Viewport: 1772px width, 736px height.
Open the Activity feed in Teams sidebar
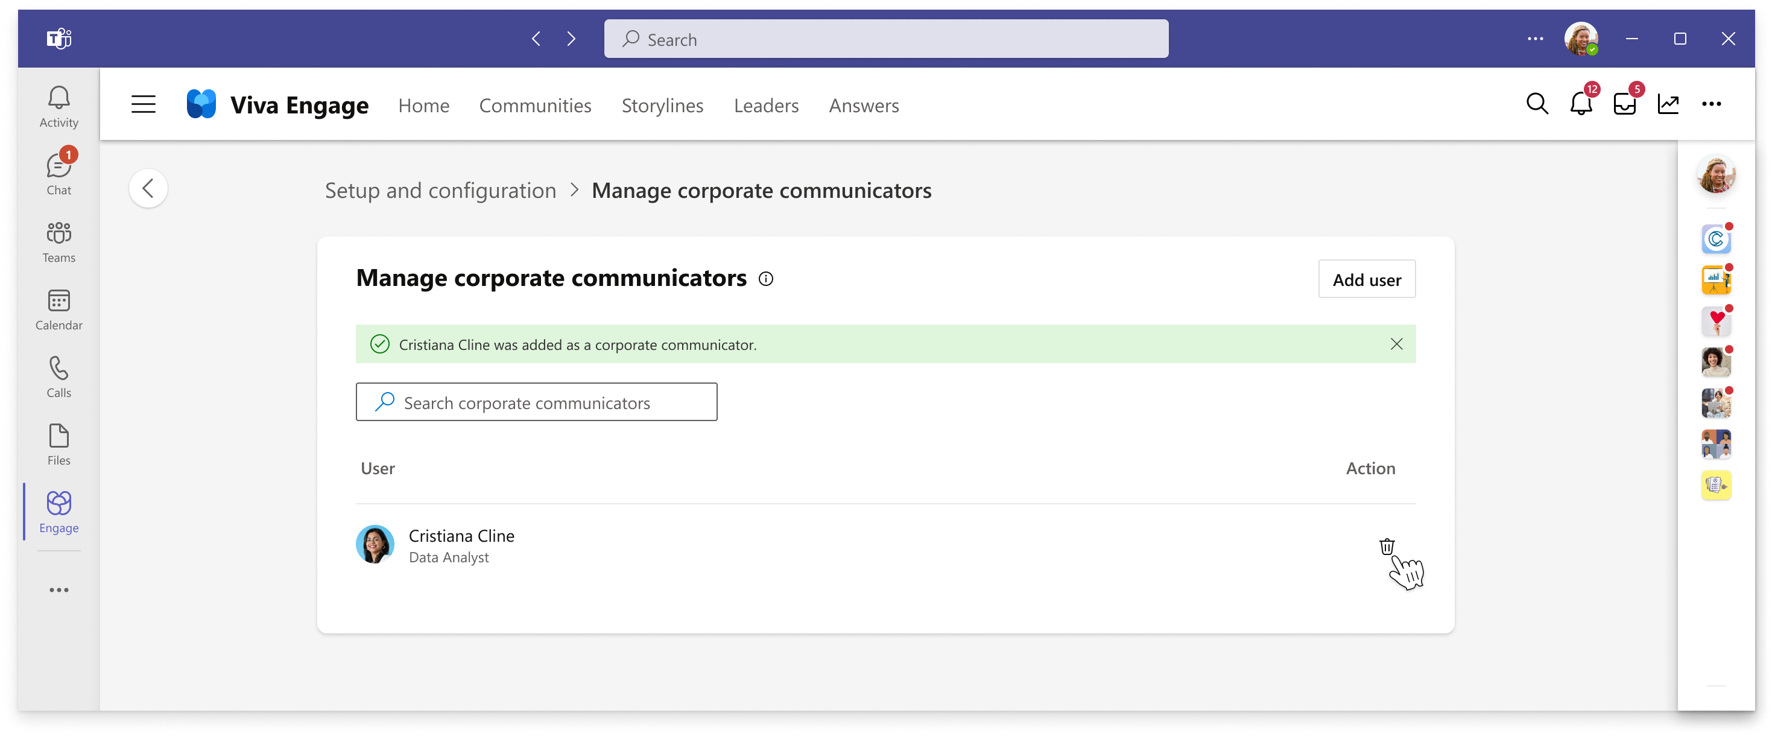pyautogui.click(x=59, y=107)
